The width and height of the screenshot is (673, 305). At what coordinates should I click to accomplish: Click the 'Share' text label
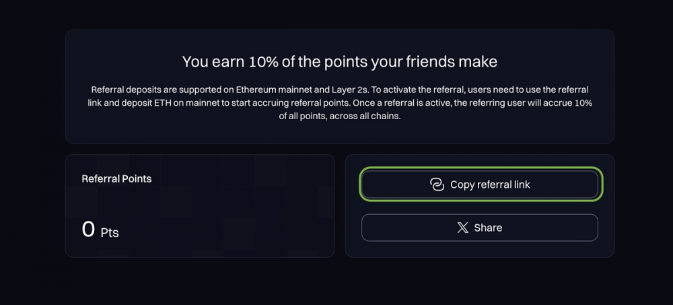pos(488,228)
